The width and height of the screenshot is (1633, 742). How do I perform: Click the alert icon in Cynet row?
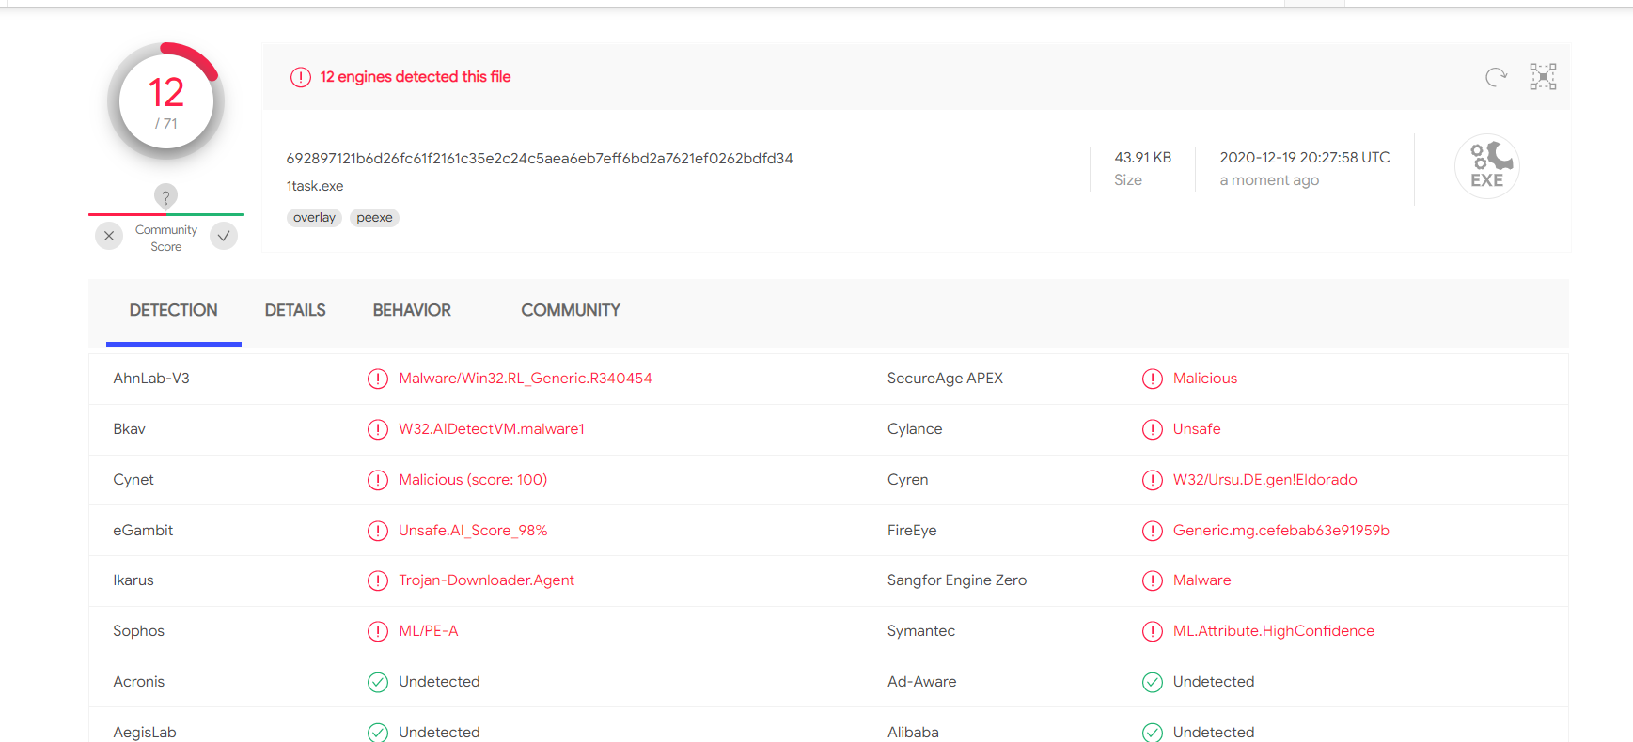pyautogui.click(x=378, y=480)
